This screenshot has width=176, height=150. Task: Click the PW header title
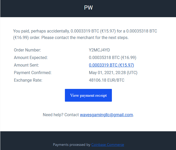(88, 8)
